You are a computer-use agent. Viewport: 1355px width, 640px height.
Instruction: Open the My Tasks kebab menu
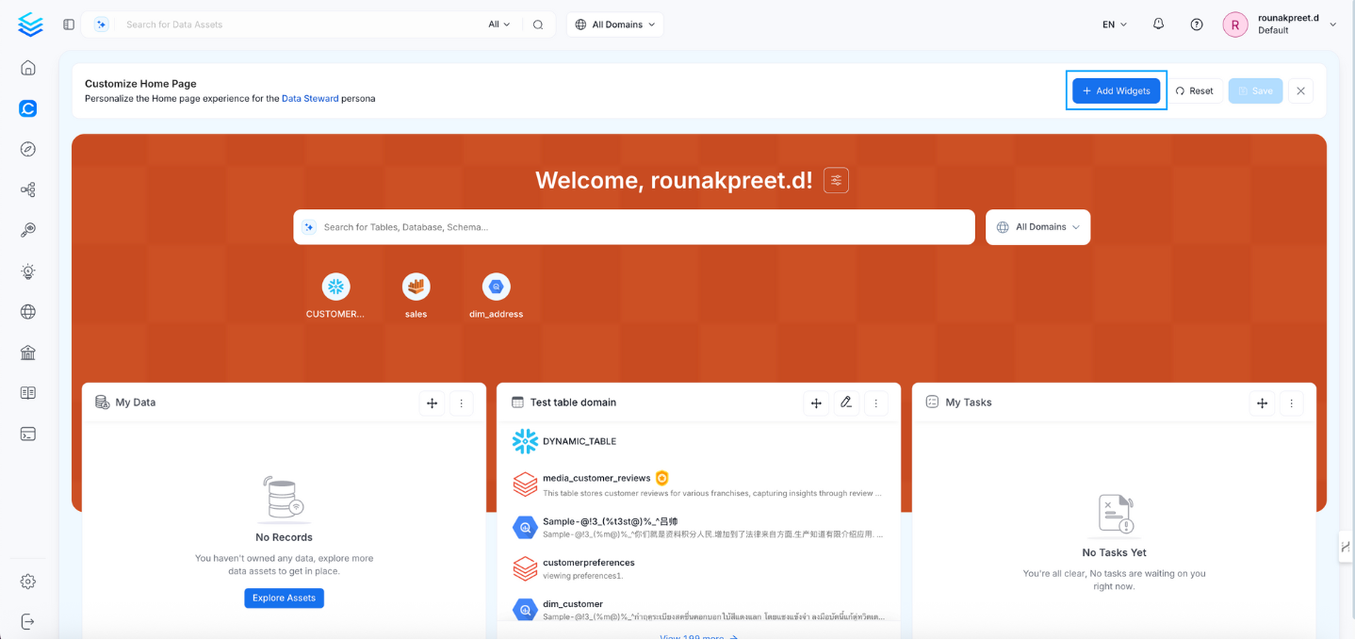[1292, 402]
